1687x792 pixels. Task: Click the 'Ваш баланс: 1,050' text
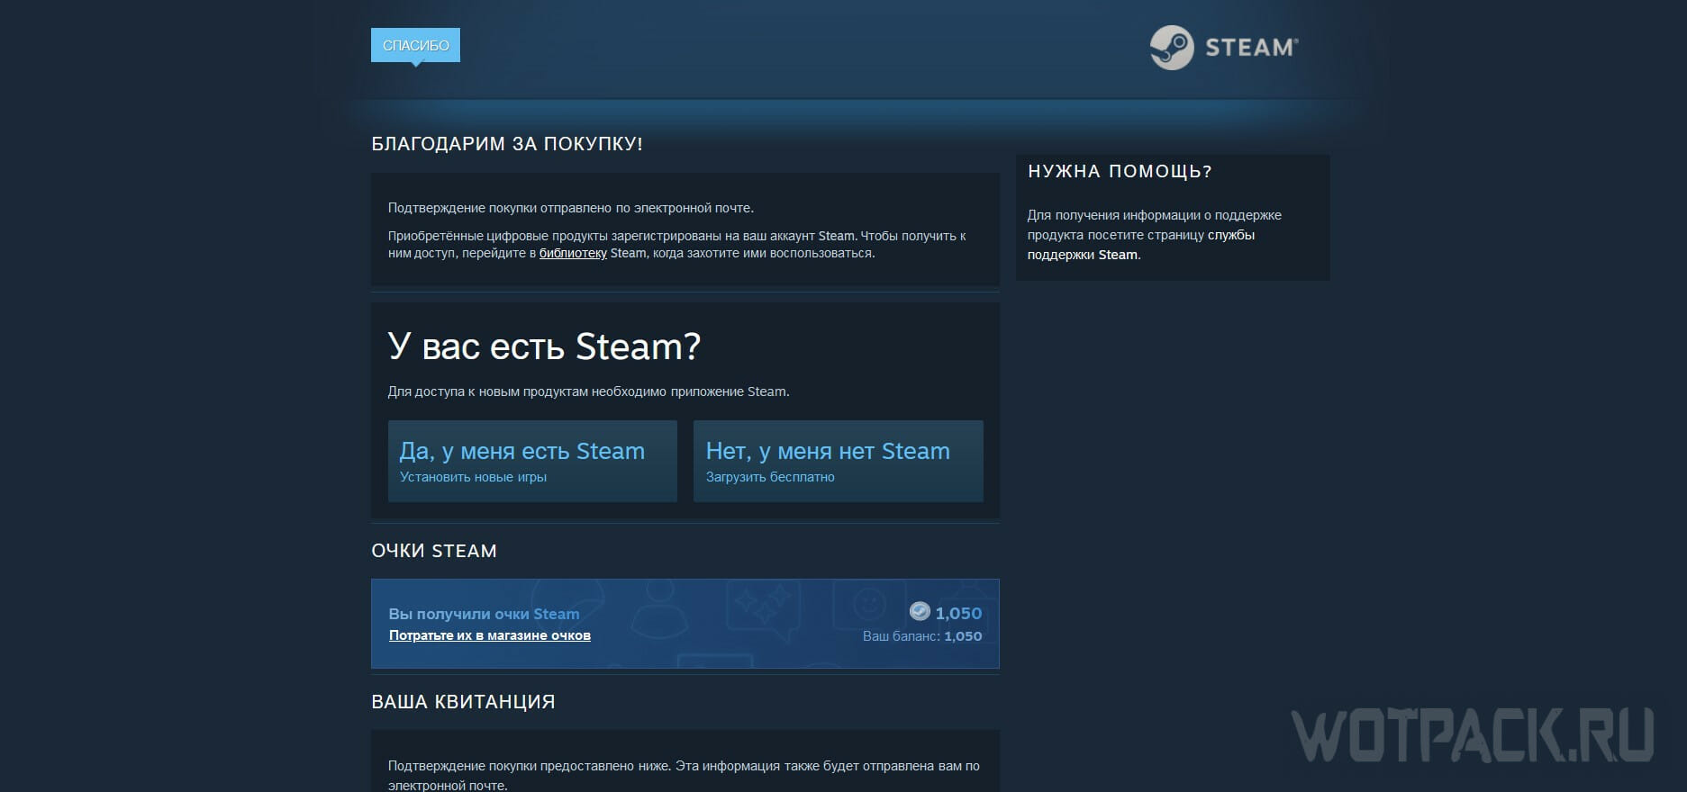coord(922,636)
